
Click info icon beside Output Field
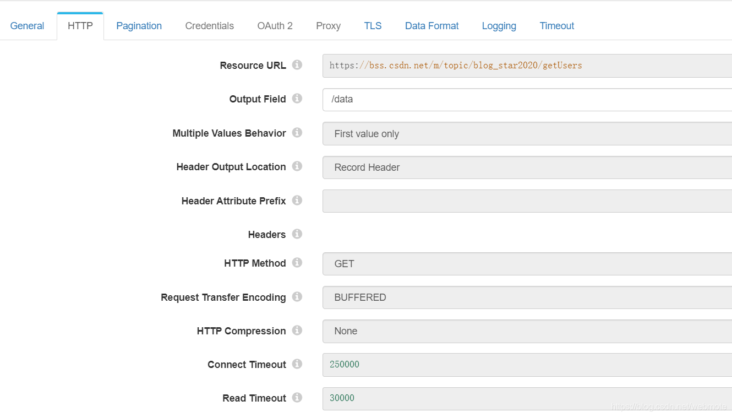coord(297,99)
